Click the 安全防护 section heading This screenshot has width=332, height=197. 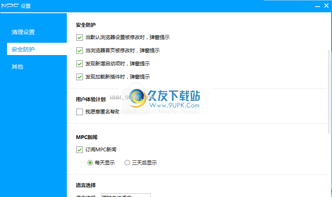point(86,25)
